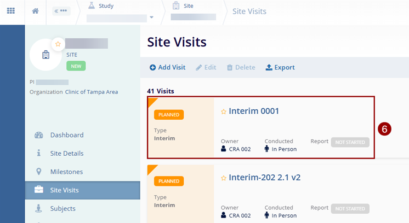Open the app launcher grid icon
The image size is (409, 223).
pyautogui.click(x=11, y=11)
